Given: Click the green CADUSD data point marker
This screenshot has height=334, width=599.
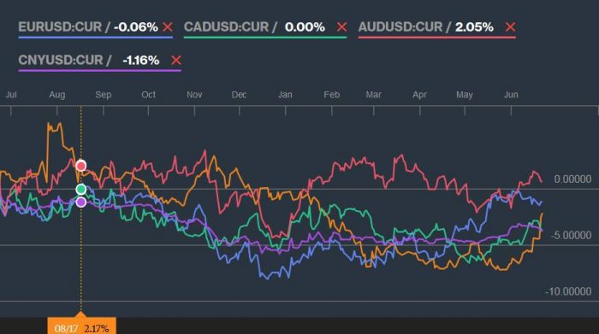Looking at the screenshot, I should click(x=81, y=189).
